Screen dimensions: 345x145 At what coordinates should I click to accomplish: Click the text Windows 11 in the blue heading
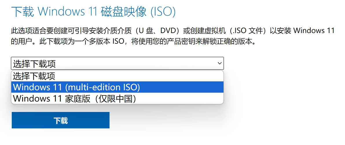pyautogui.click(x=67, y=12)
